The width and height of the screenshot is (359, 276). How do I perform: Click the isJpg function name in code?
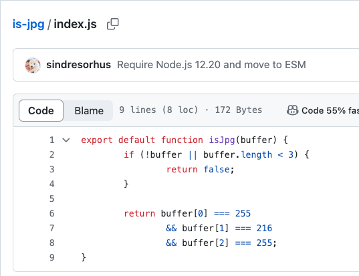[222, 140]
